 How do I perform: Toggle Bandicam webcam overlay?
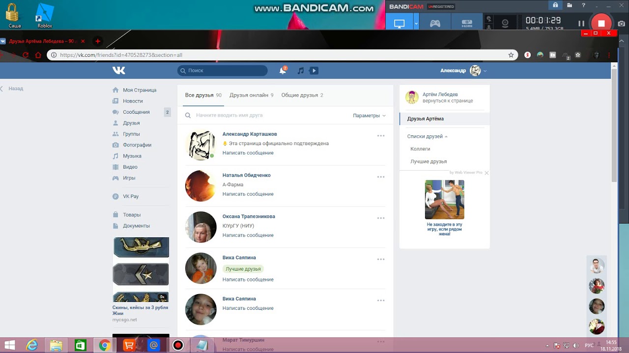pyautogui.click(x=505, y=23)
